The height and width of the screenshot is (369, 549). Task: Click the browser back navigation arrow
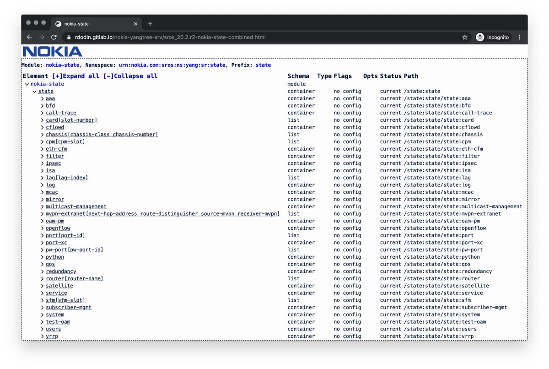29,38
